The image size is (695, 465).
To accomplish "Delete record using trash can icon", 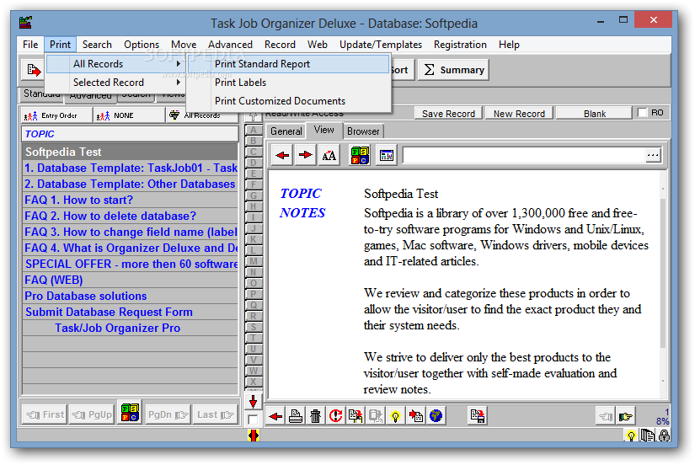I will (x=316, y=416).
